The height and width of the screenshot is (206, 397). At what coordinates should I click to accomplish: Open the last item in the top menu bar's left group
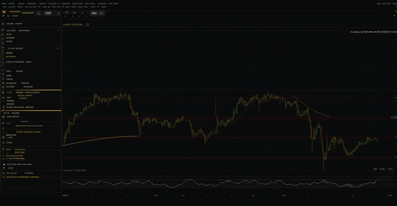click(113, 4)
